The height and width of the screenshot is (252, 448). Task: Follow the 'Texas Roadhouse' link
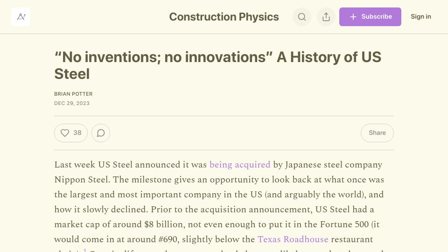pyautogui.click(x=293, y=239)
